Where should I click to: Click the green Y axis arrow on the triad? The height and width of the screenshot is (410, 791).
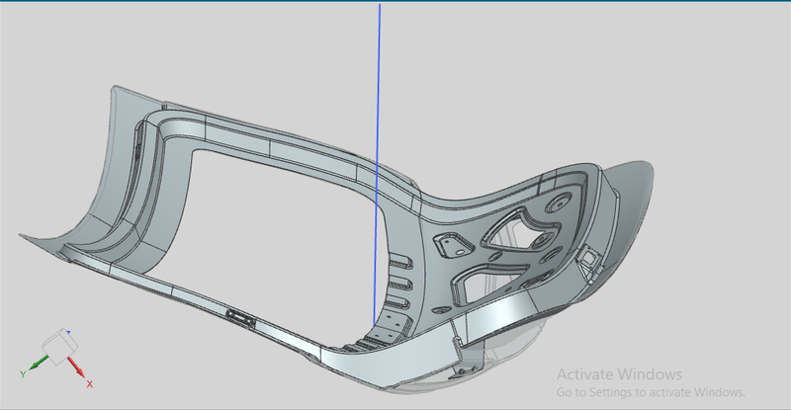pos(37,366)
